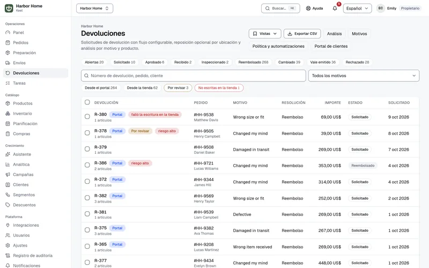Click the Analítica chart icon
The height and width of the screenshot is (268, 429).
coord(8,165)
